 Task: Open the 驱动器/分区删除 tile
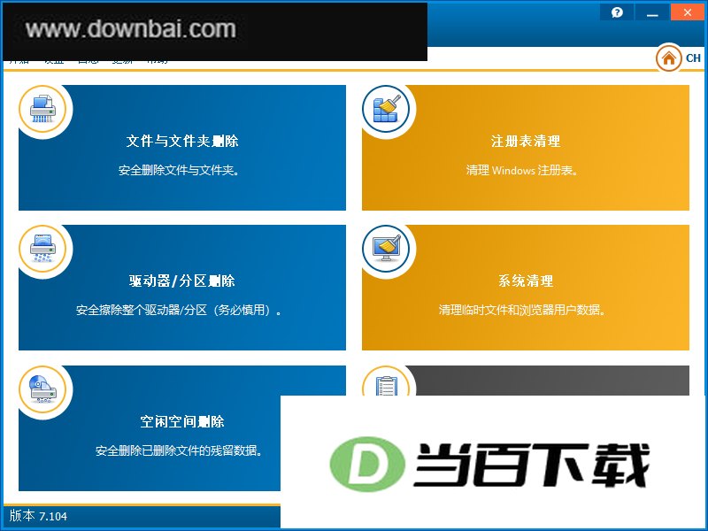click(x=182, y=288)
